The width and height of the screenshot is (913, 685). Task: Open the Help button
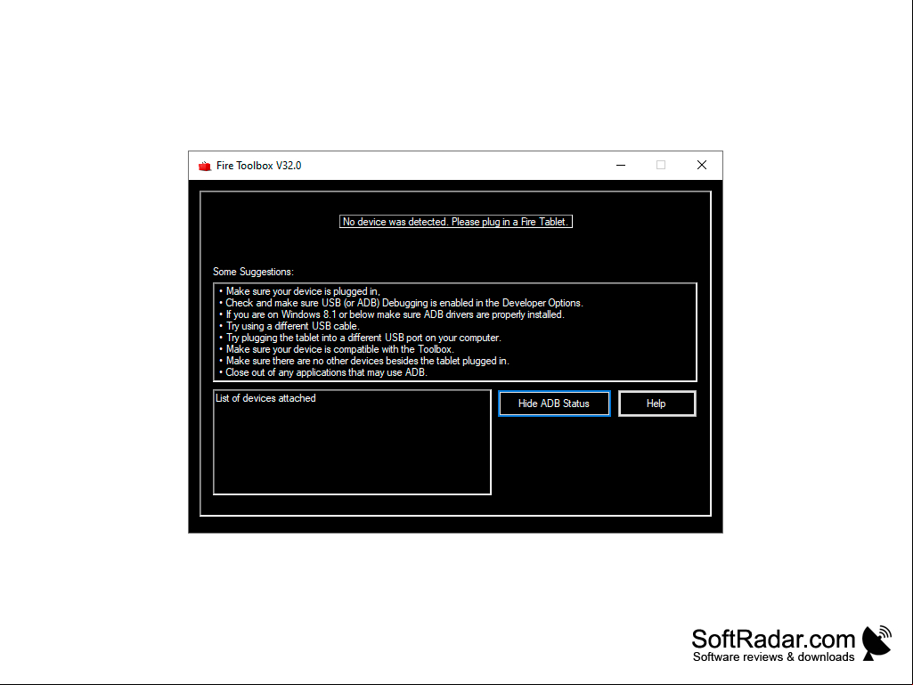[x=656, y=404]
